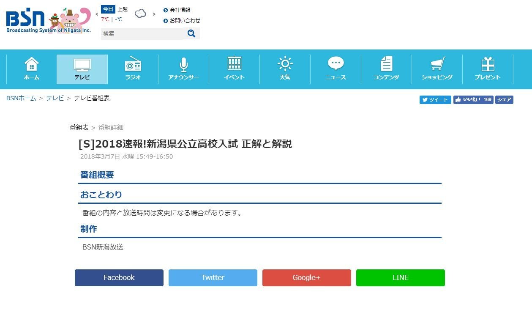Show next weather area with right arrow
This screenshot has width=532, height=329.
154,14
